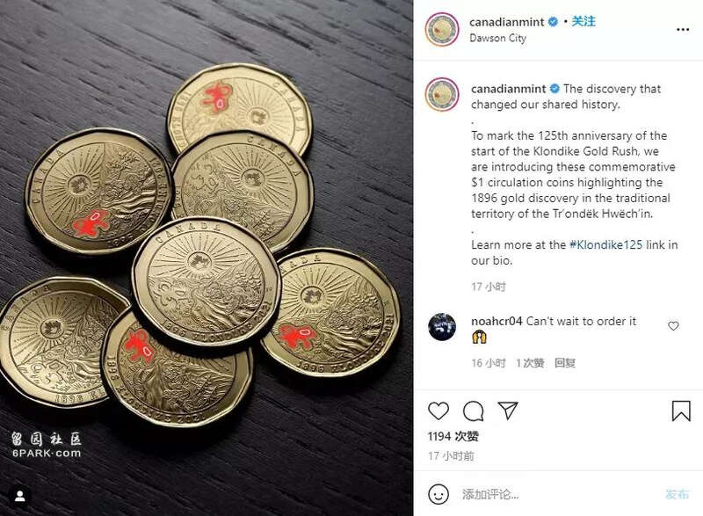Open comments via speech bubble icon
Image resolution: width=703 pixels, height=516 pixels.
[x=473, y=411]
